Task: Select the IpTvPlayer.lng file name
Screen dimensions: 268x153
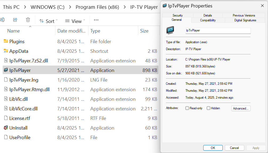Action: coord(24,80)
